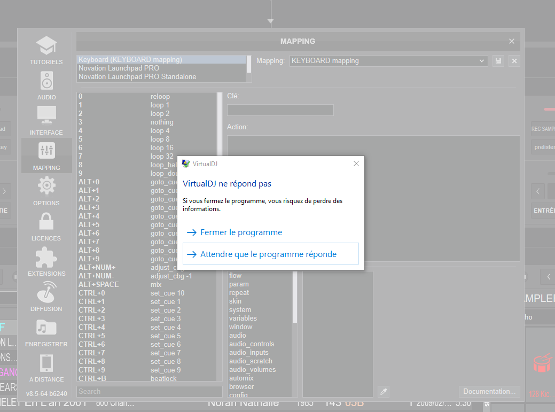Focus the Clé input field
This screenshot has height=412, width=555.
280,110
